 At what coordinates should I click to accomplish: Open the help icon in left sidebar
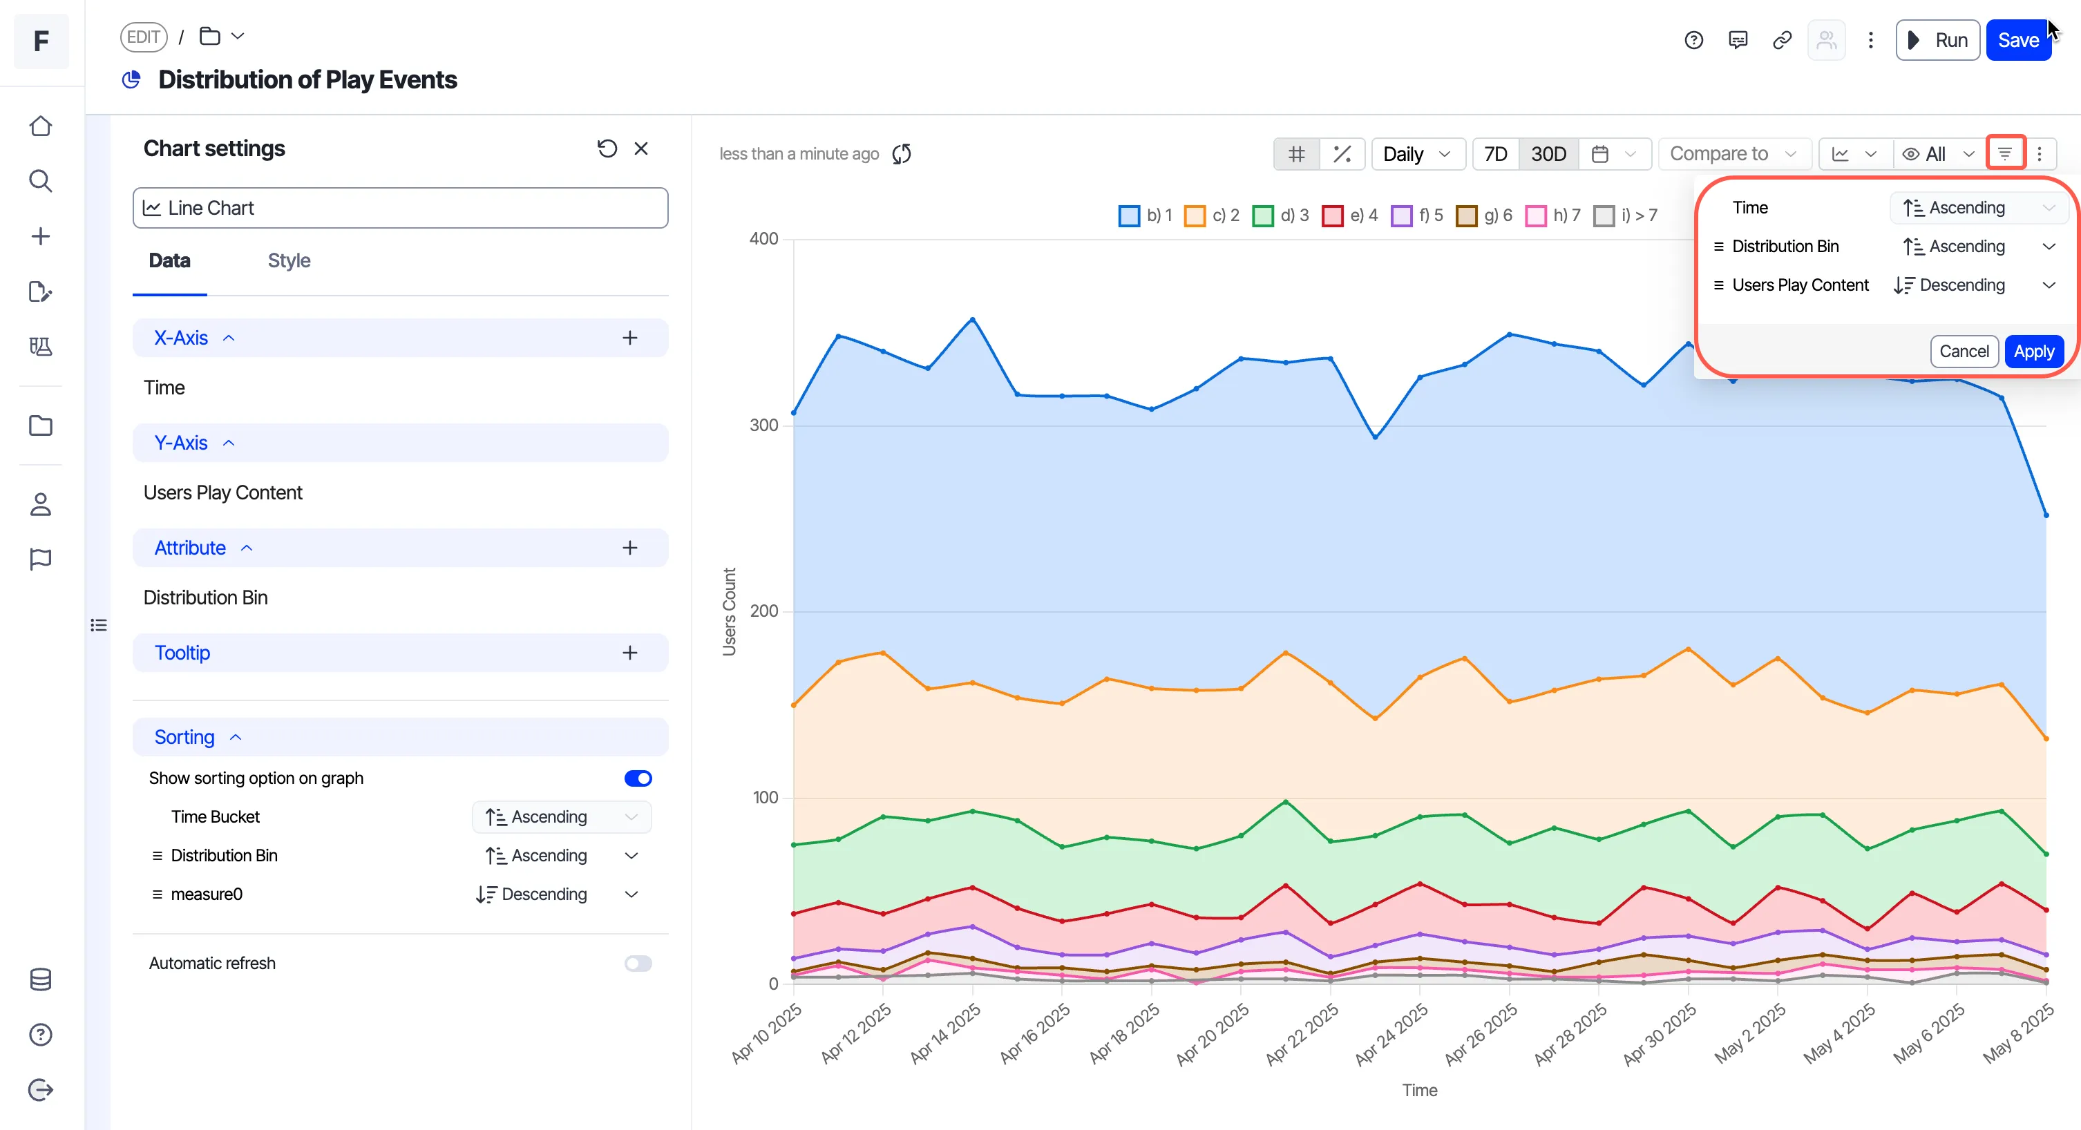point(40,1035)
